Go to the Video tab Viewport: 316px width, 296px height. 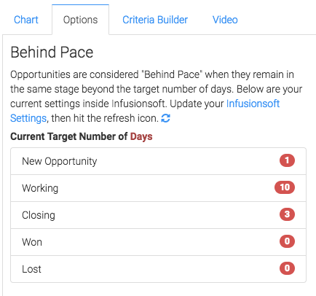(x=225, y=20)
